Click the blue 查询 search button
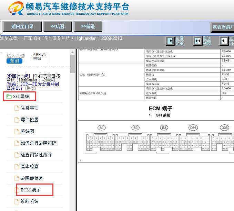Screen dimensions: 234x211 (14, 61)
